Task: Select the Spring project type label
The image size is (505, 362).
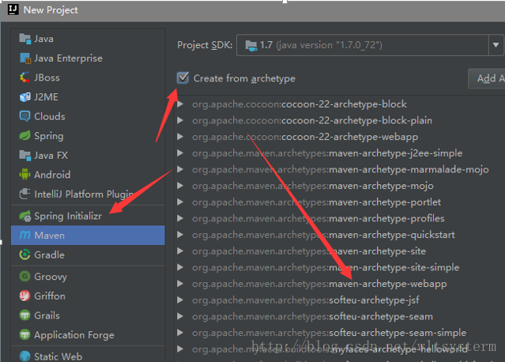Action: point(49,136)
